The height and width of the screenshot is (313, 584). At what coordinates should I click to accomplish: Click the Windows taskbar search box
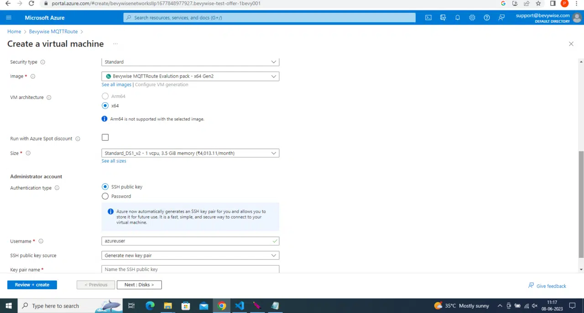(70, 306)
